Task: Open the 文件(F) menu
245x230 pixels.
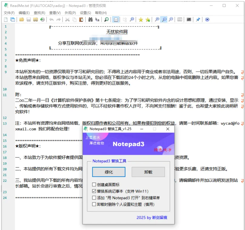Action: pos(9,13)
